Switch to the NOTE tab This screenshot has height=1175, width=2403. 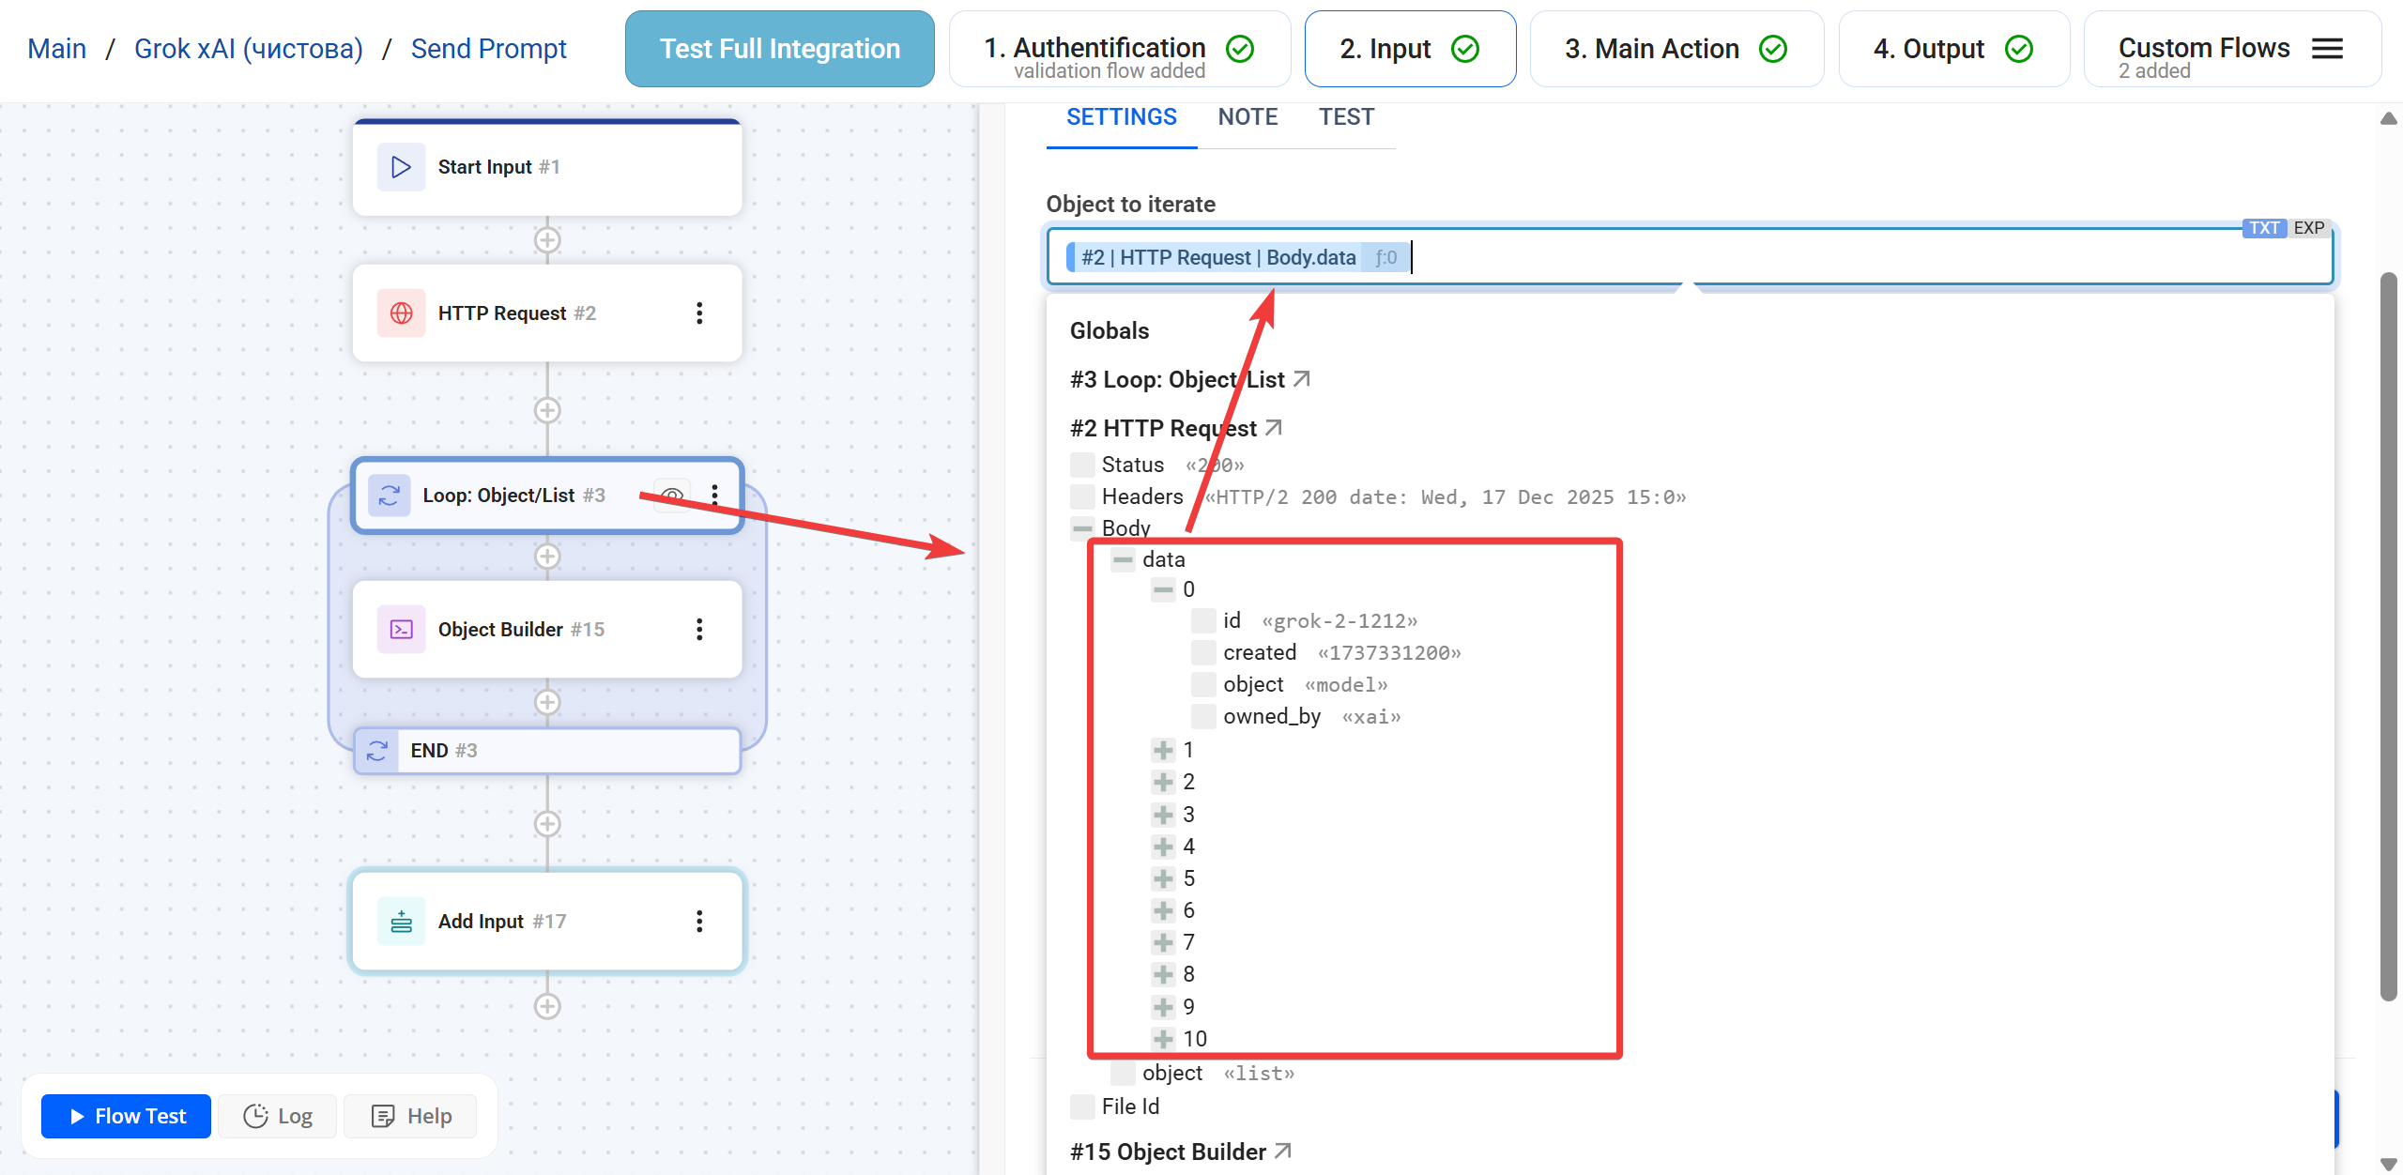click(1247, 116)
